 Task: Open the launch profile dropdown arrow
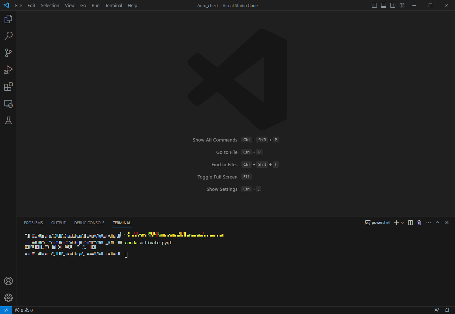pyautogui.click(x=402, y=223)
